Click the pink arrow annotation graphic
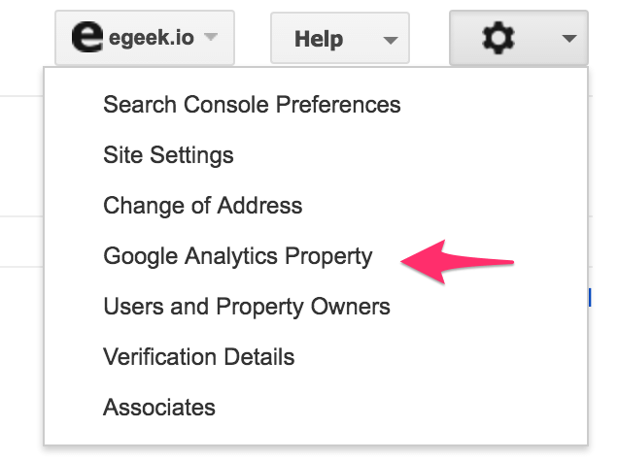 coord(458,262)
